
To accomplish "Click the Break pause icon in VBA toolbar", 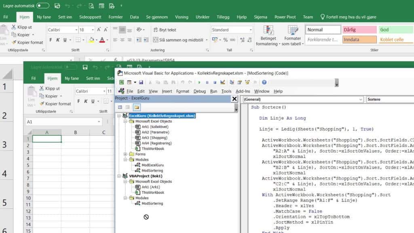I will pos(207,83).
